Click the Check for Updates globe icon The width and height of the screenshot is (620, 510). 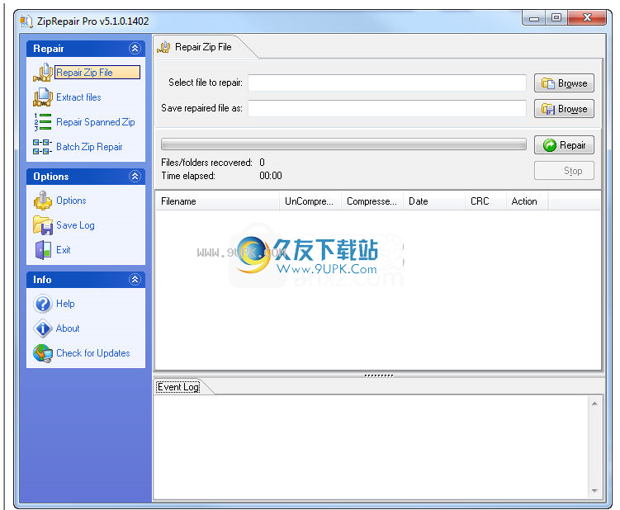(x=43, y=353)
